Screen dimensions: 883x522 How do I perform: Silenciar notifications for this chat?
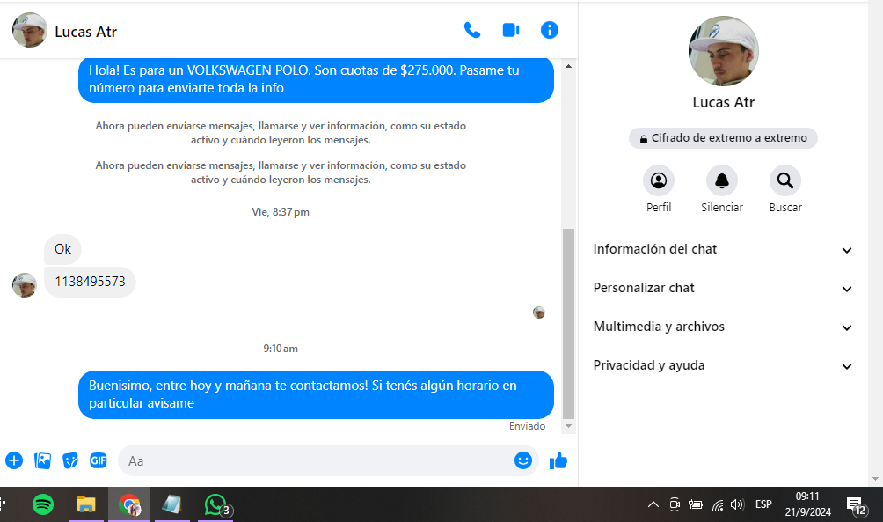(722, 181)
